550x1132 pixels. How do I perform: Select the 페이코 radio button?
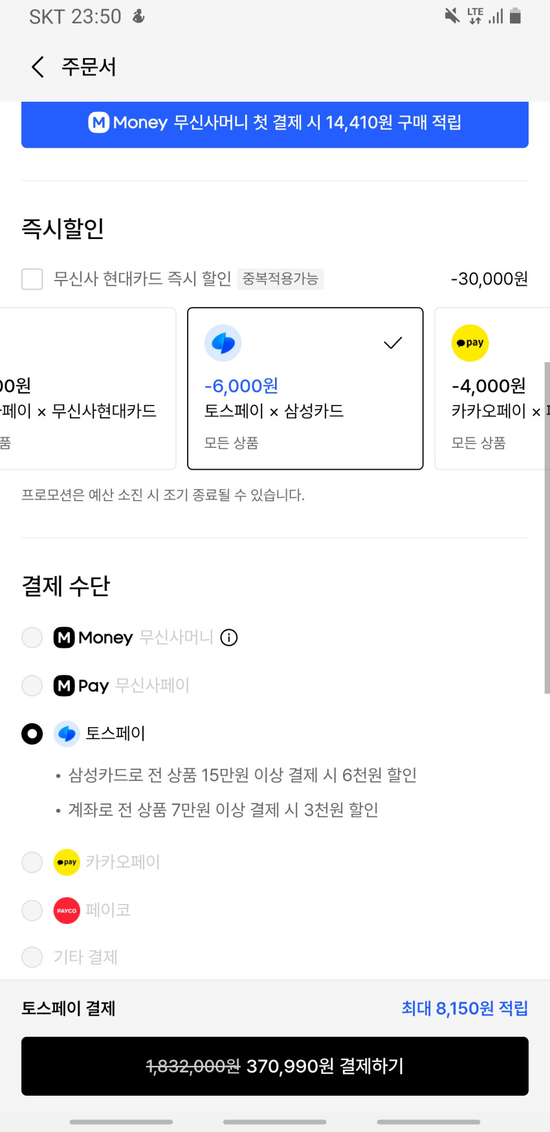[32, 910]
